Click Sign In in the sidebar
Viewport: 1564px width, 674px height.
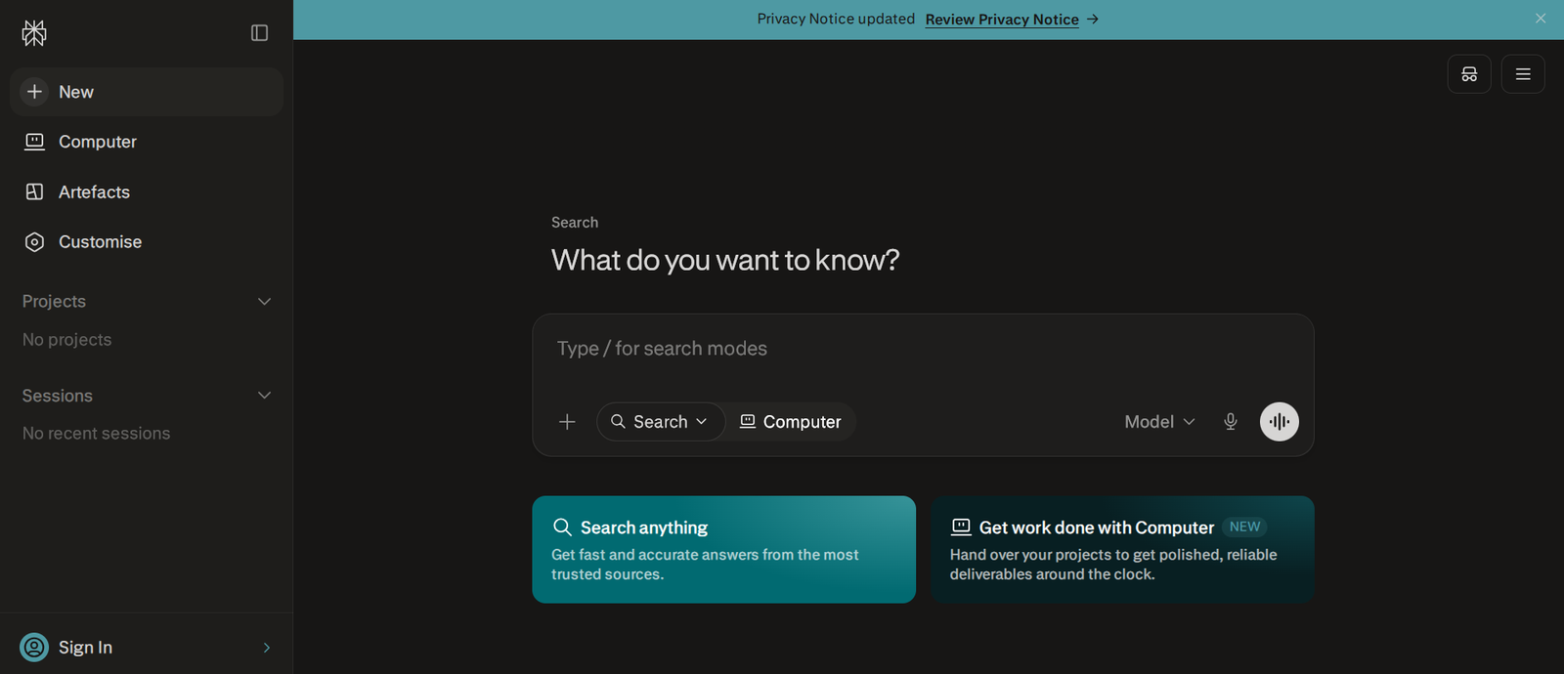(x=147, y=647)
